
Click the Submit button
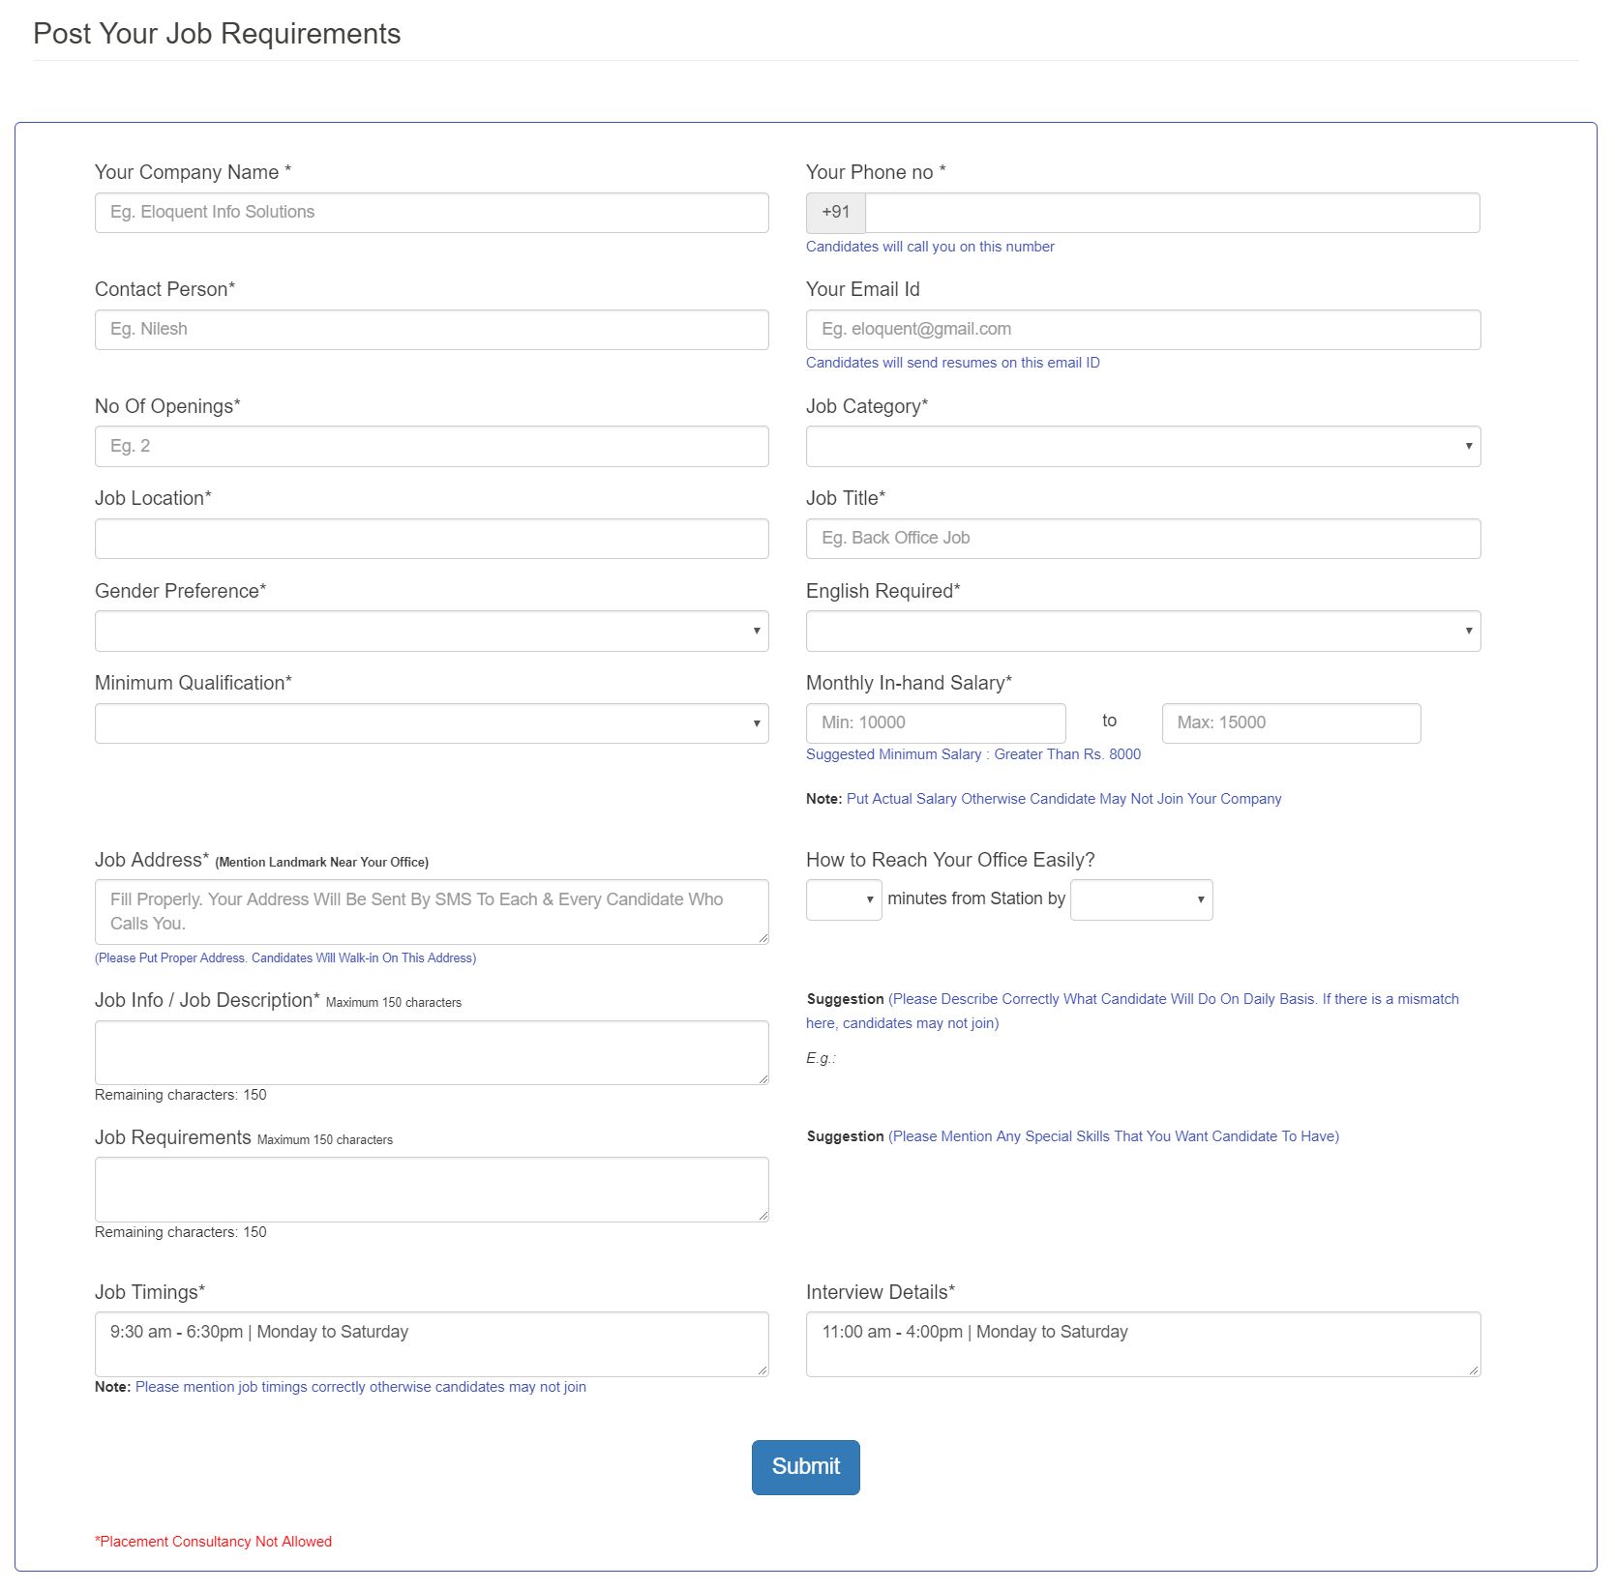click(805, 1466)
